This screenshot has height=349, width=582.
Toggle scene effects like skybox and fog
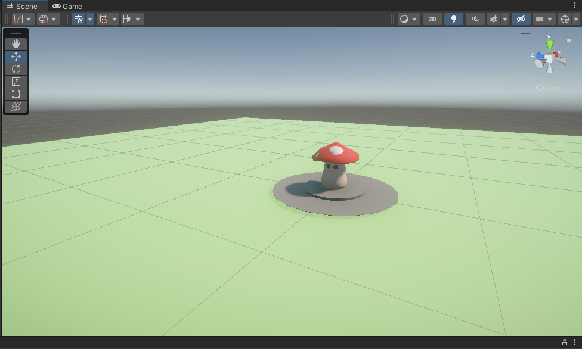494,19
